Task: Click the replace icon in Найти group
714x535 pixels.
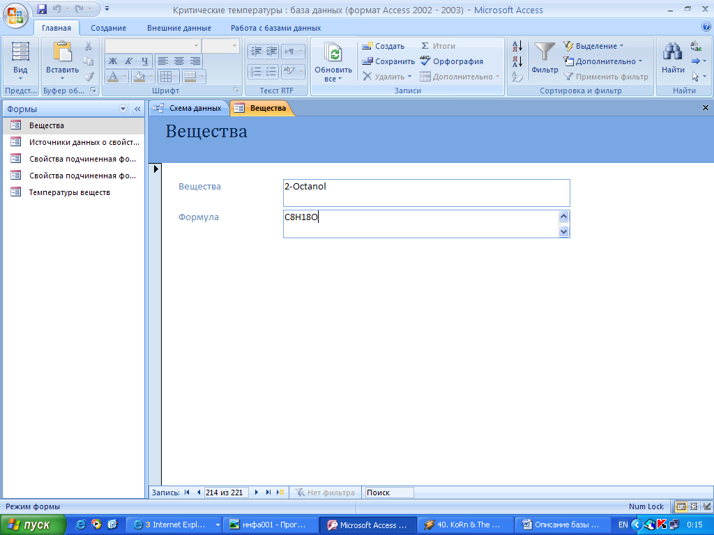Action: [x=696, y=46]
